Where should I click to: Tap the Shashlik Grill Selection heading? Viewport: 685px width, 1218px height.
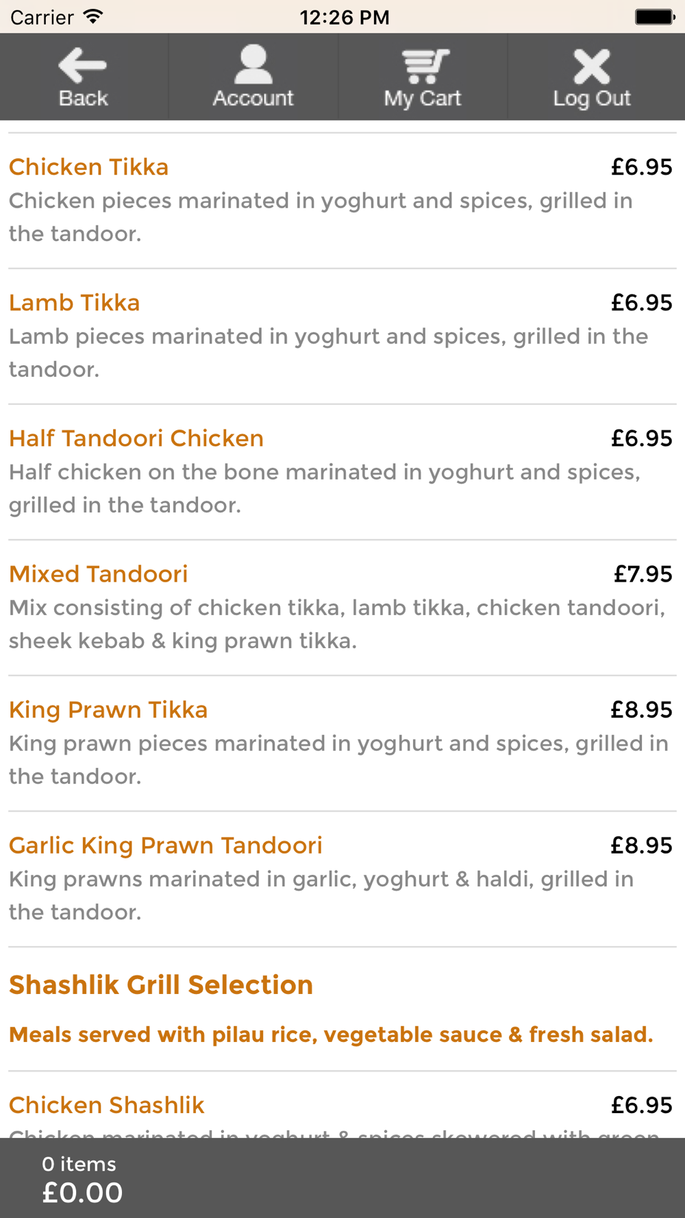point(161,985)
